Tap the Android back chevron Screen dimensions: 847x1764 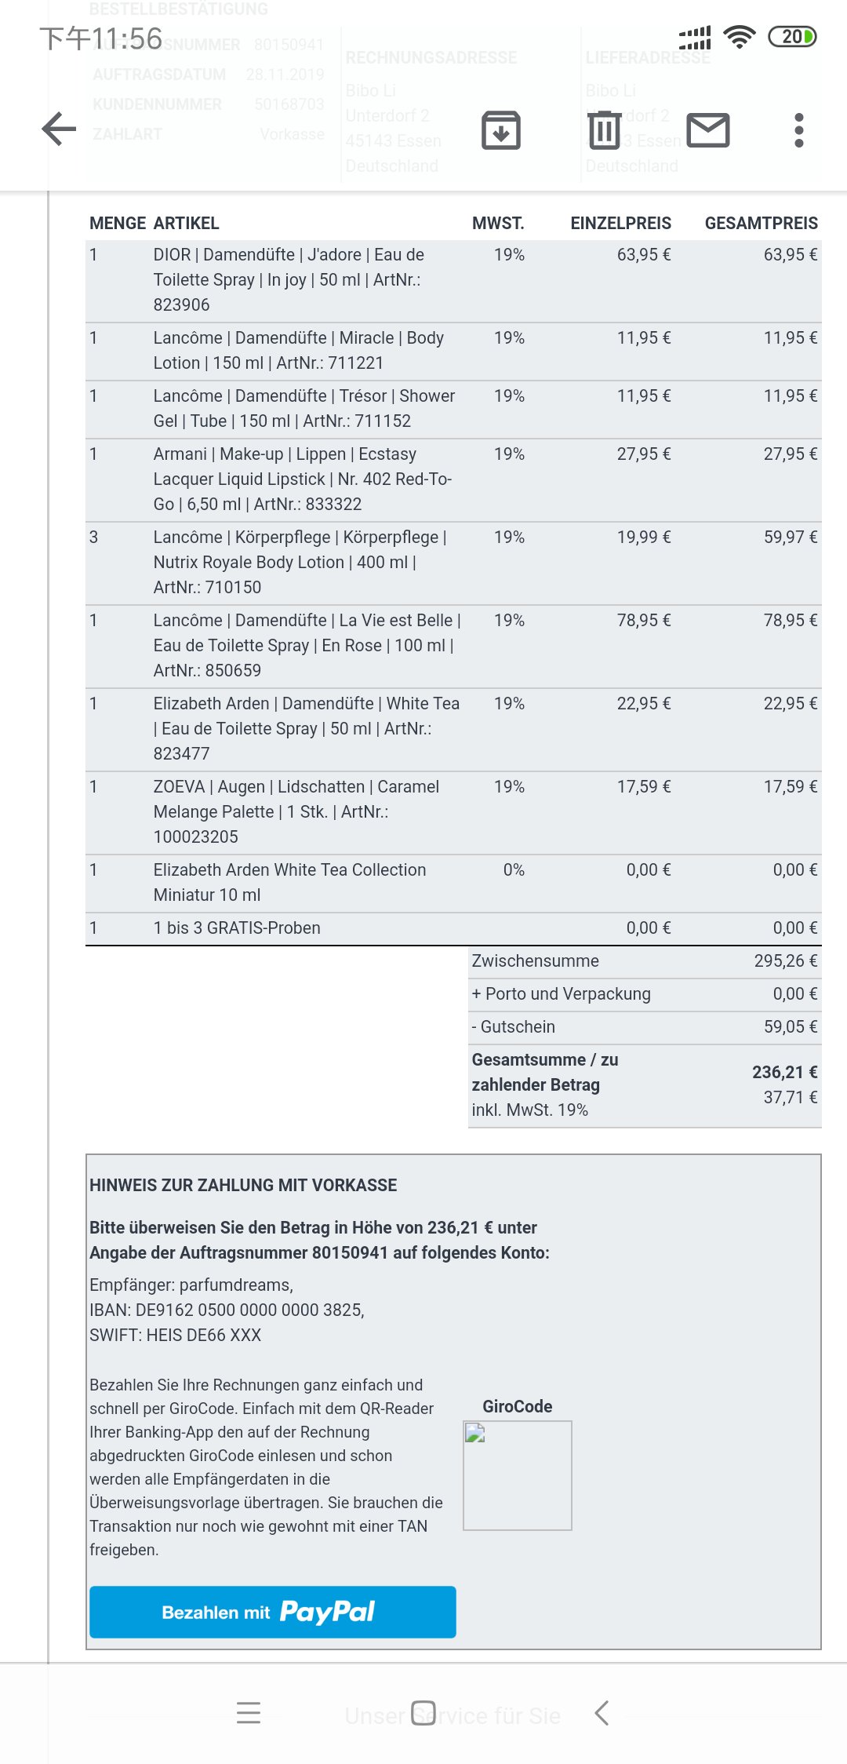click(602, 1712)
